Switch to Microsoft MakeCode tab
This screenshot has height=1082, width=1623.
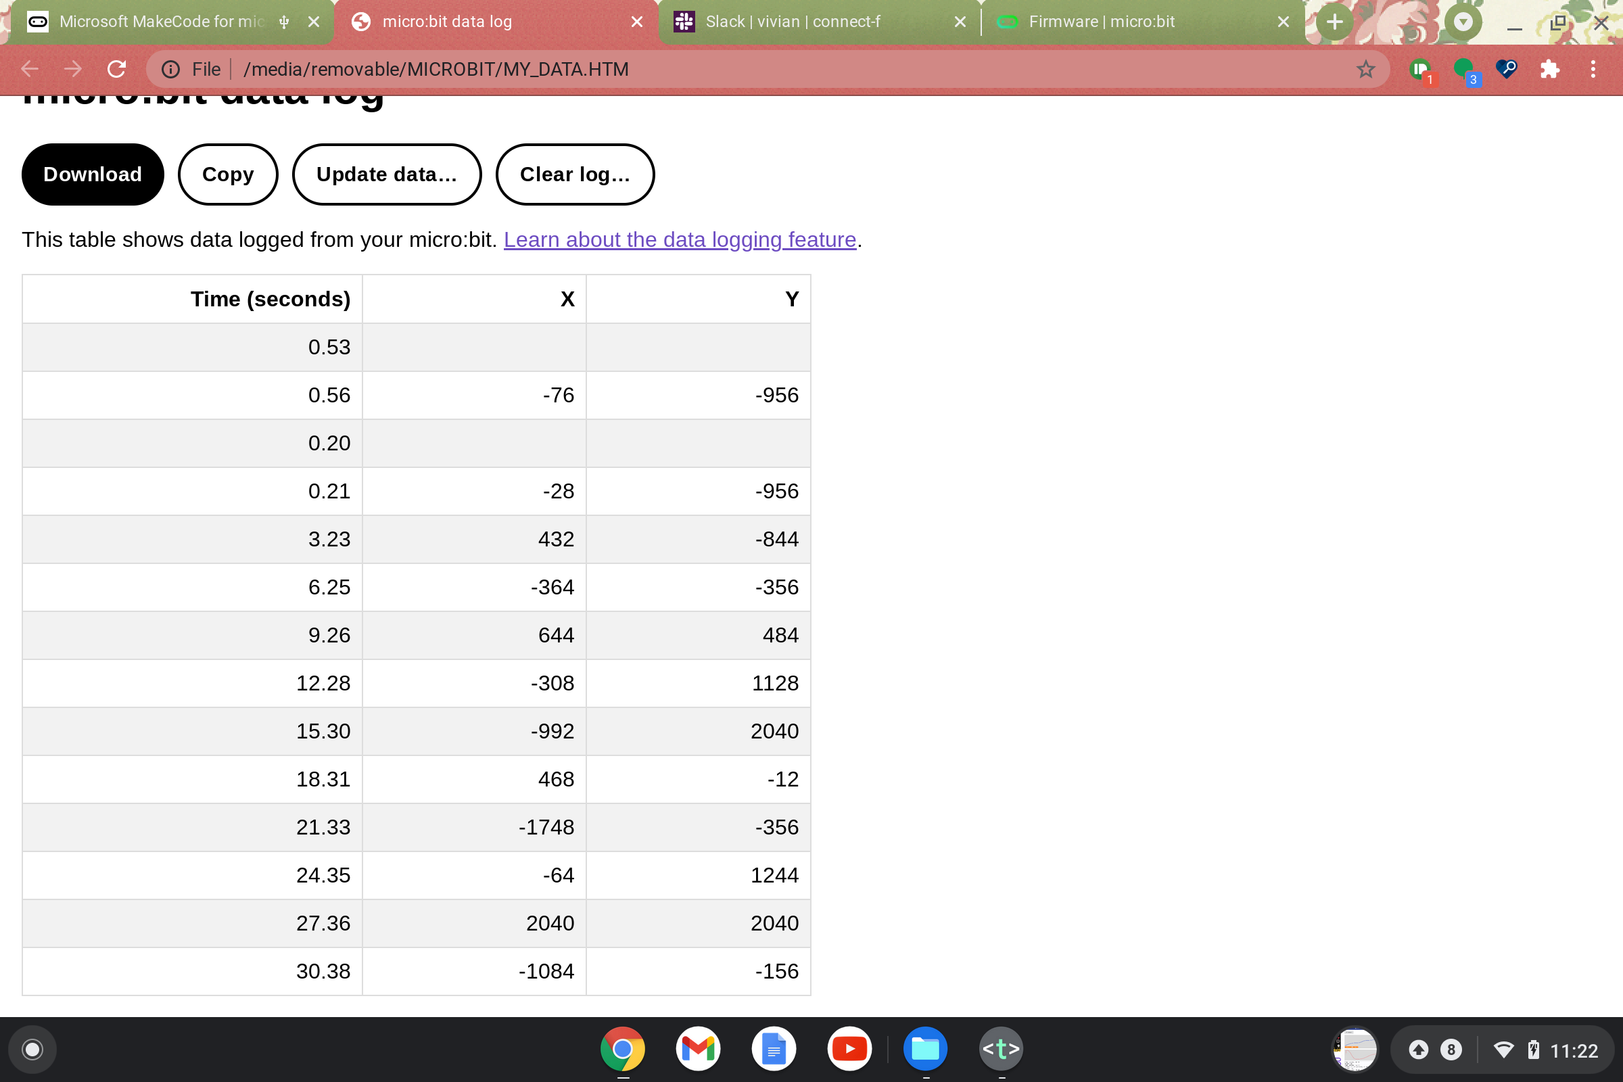tap(162, 22)
